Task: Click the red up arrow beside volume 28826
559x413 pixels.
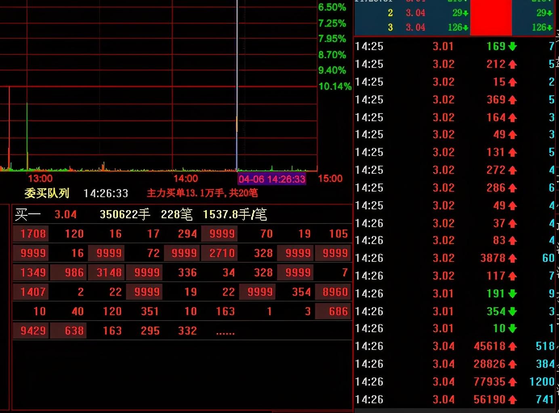Action: (513, 364)
